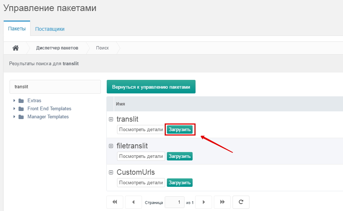This screenshot has width=343, height=211.
Task: Download the translit package
Action: 180,130
